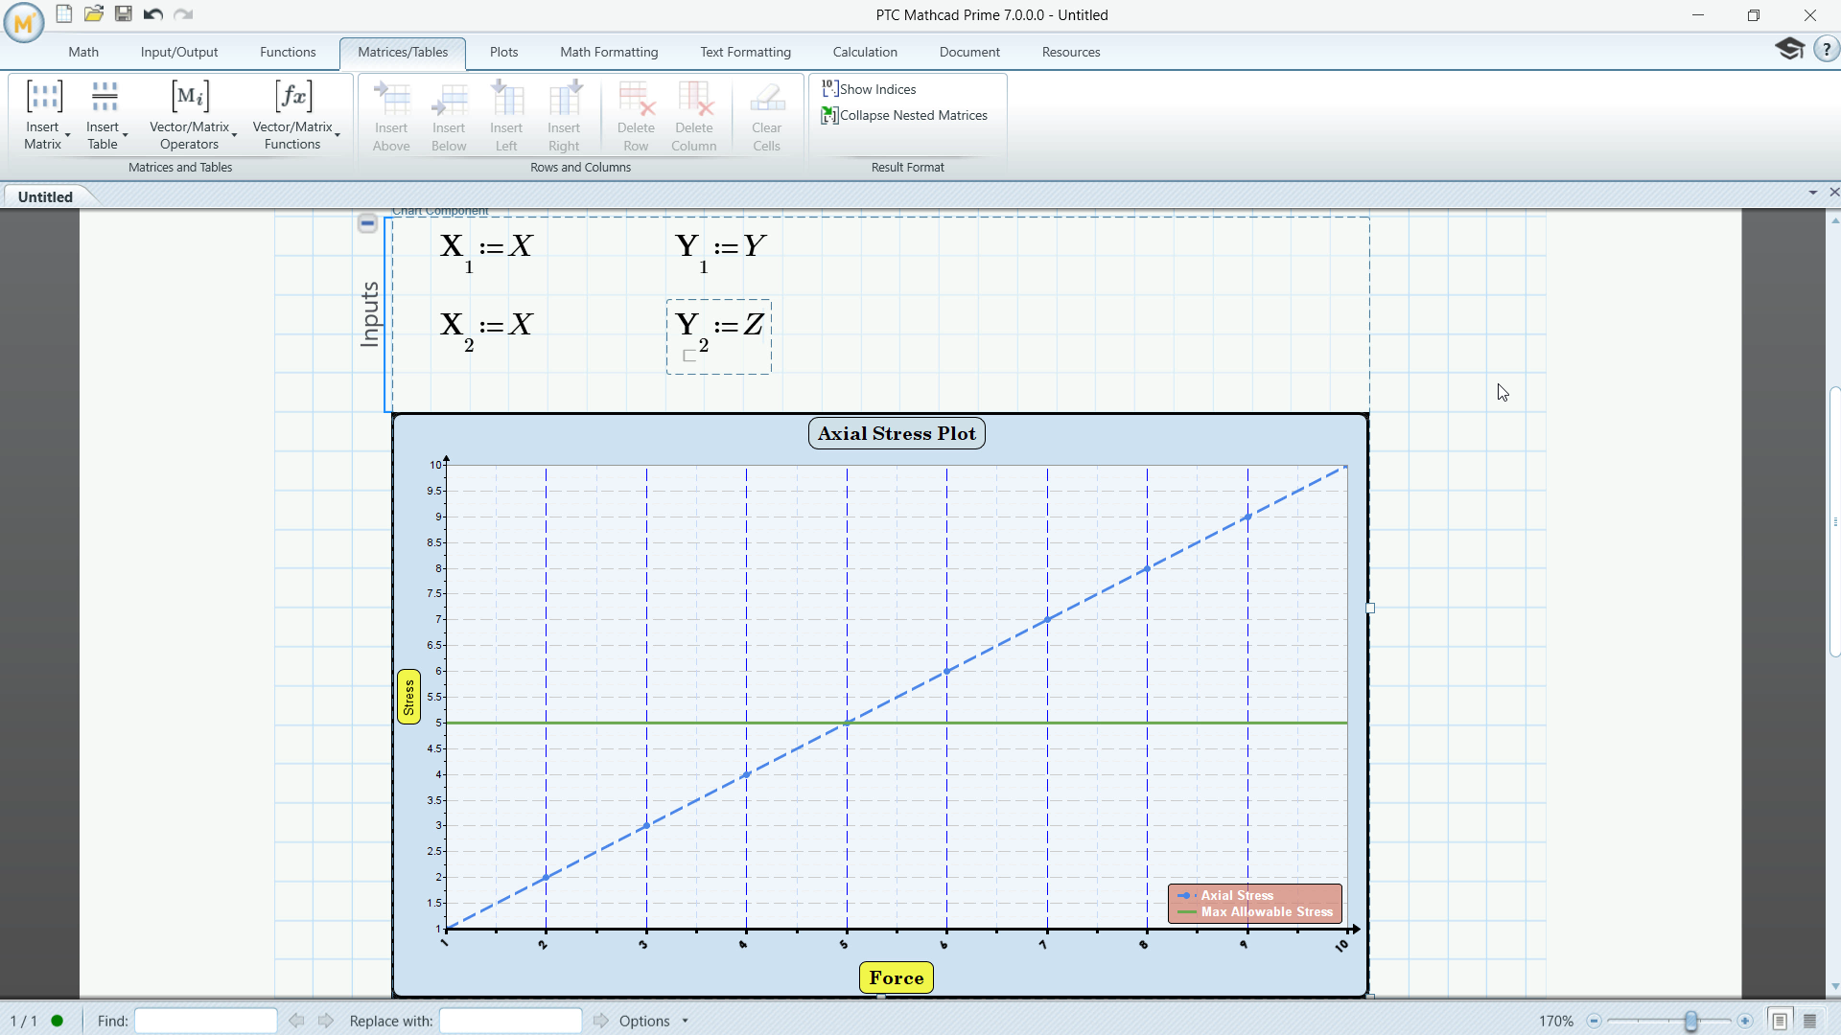Open the Resources ribbon tab
The height and width of the screenshot is (1035, 1841).
tap(1071, 52)
